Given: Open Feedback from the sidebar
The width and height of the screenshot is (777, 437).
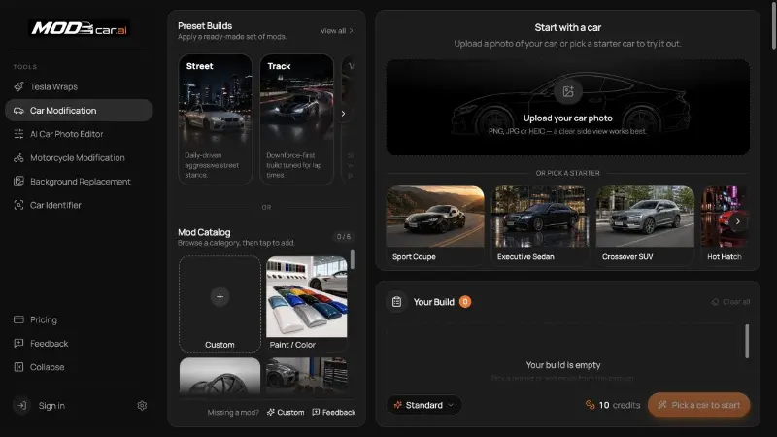Looking at the screenshot, I should coord(79,344).
